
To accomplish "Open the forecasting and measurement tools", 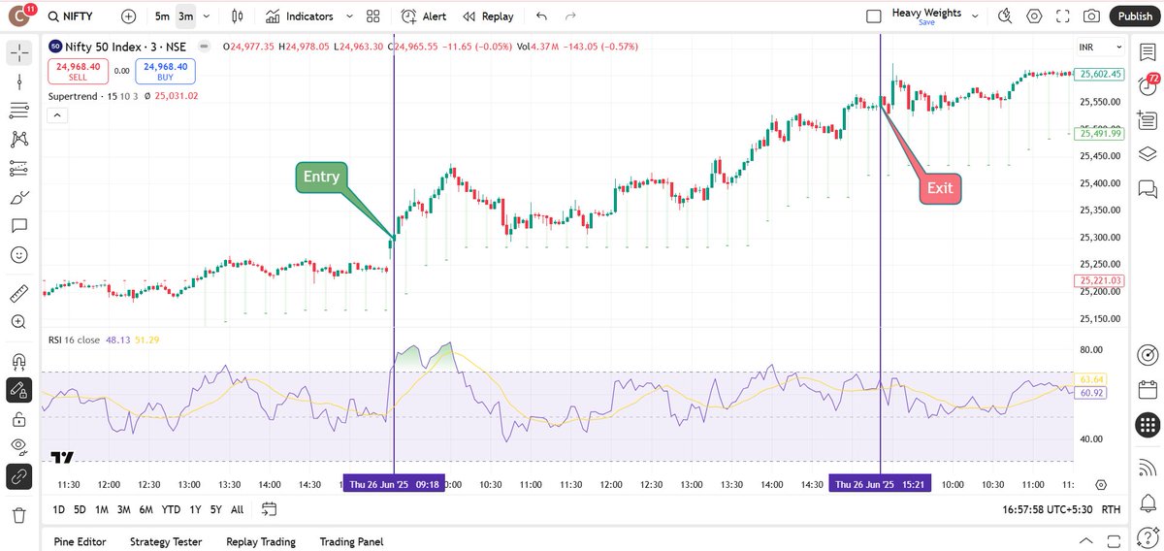I will click(x=19, y=169).
